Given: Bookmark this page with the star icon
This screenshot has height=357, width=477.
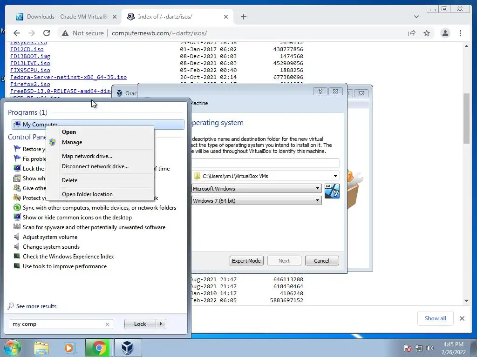Looking at the screenshot, I should 427,33.
